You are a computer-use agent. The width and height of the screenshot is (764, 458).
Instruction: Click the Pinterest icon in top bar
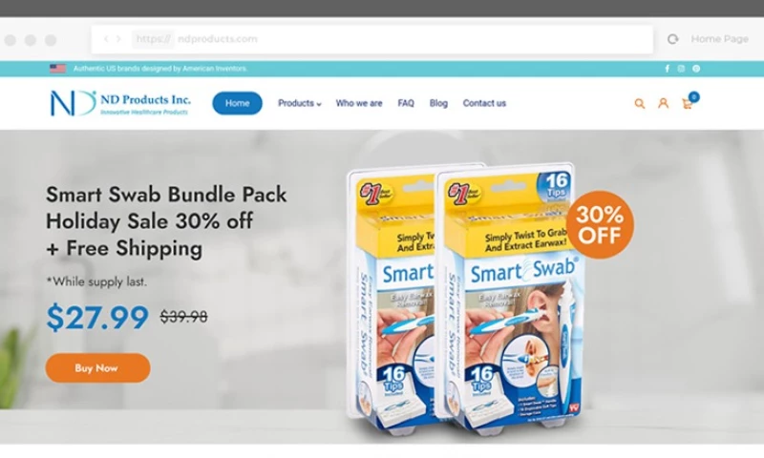pyautogui.click(x=696, y=69)
